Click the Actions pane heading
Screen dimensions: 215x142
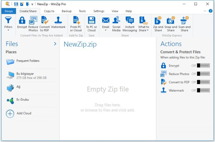pos(171,44)
